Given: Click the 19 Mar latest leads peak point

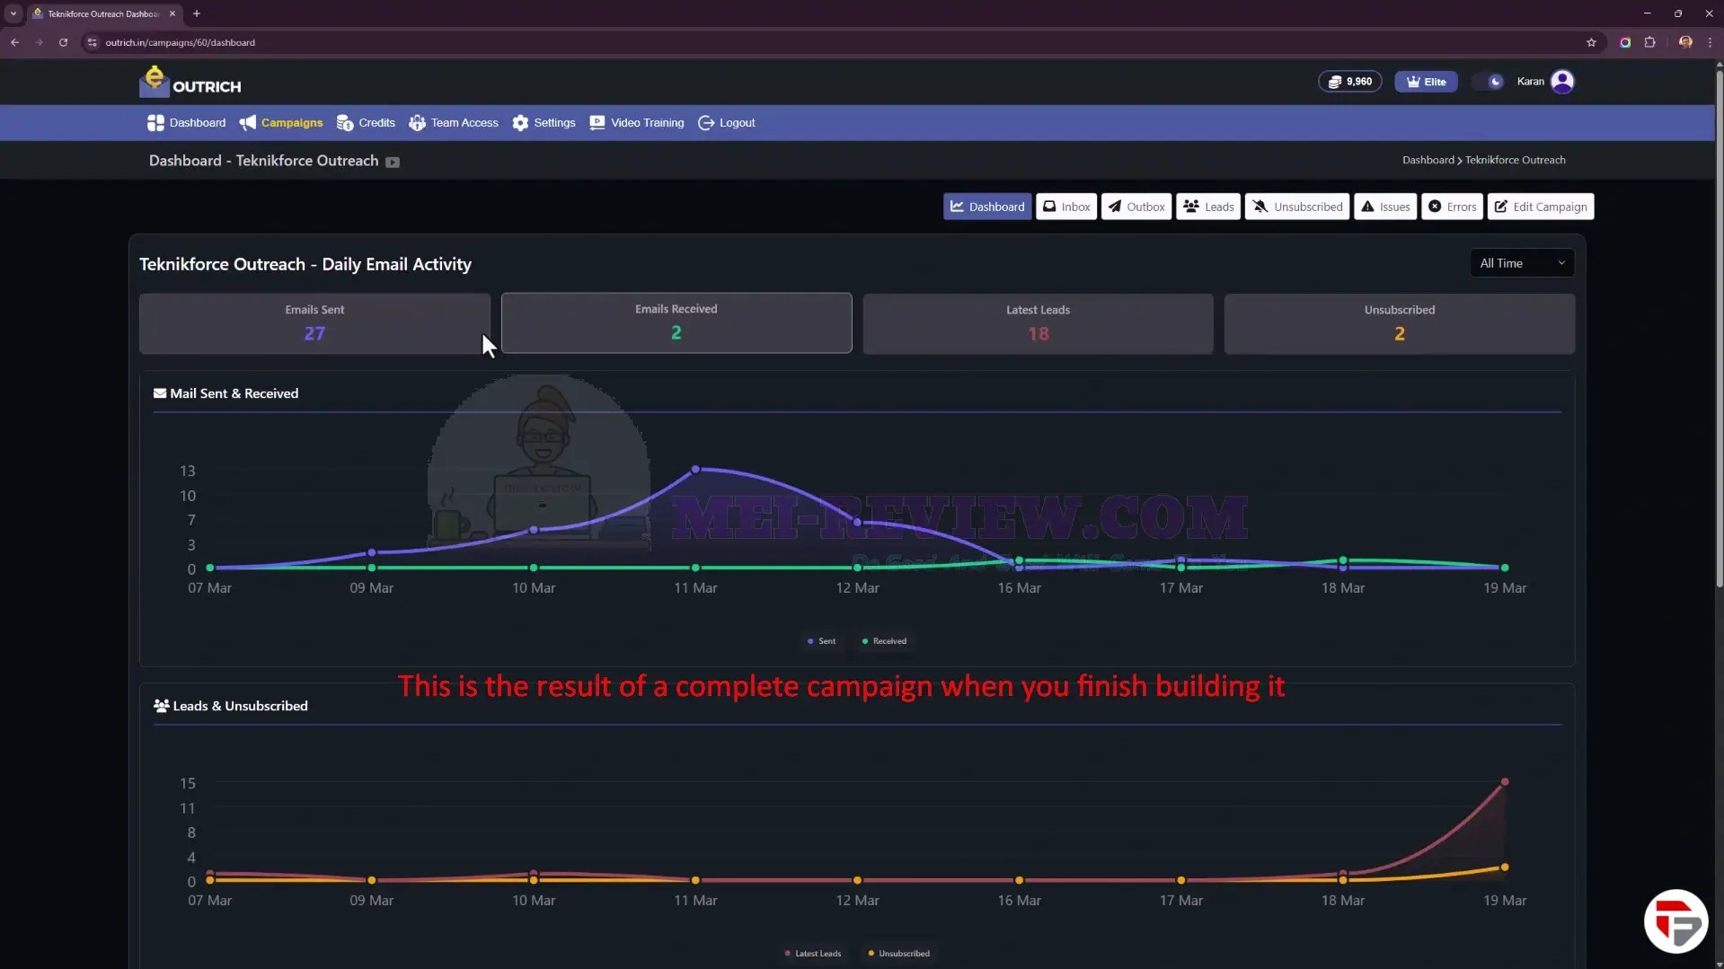Looking at the screenshot, I should coord(1505,782).
